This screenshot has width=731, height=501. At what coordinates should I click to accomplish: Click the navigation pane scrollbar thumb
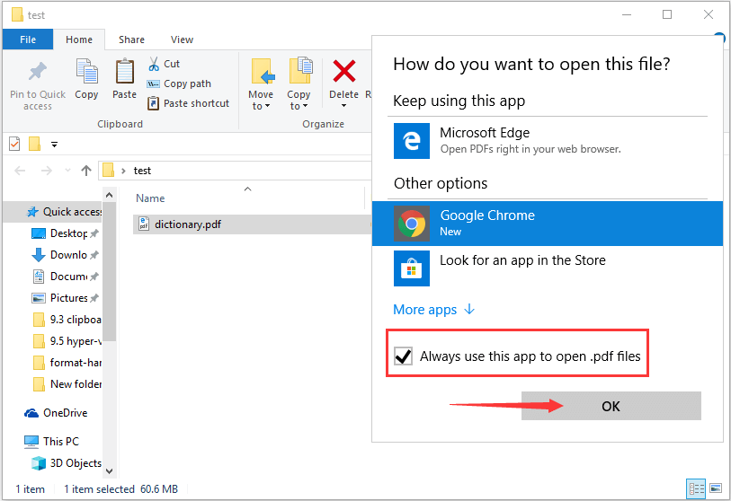109,271
